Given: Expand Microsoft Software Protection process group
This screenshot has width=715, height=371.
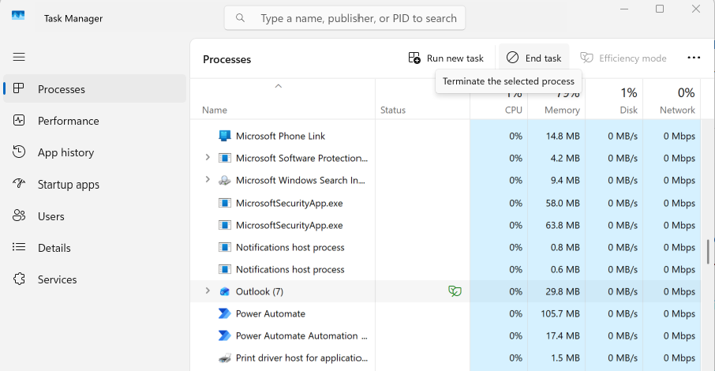Looking at the screenshot, I should click(208, 158).
